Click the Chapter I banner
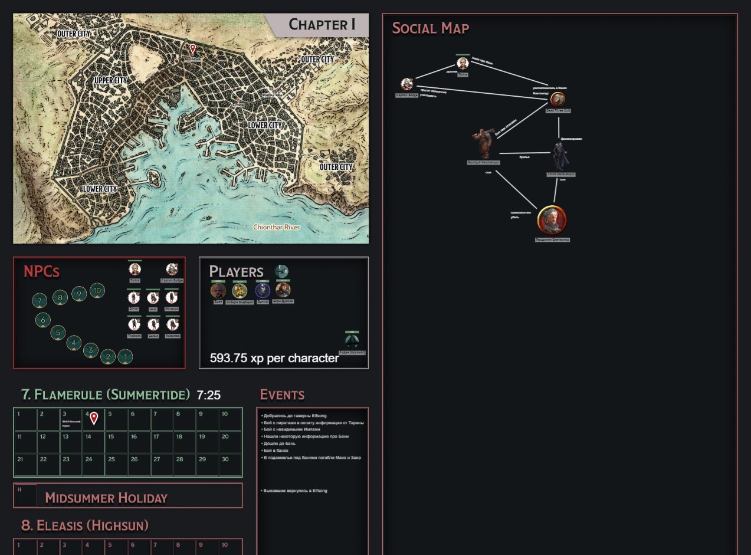751x555 pixels. pos(322,25)
